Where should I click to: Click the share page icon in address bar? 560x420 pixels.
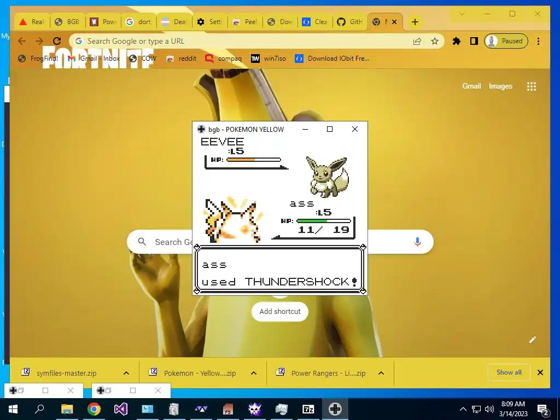(x=417, y=41)
